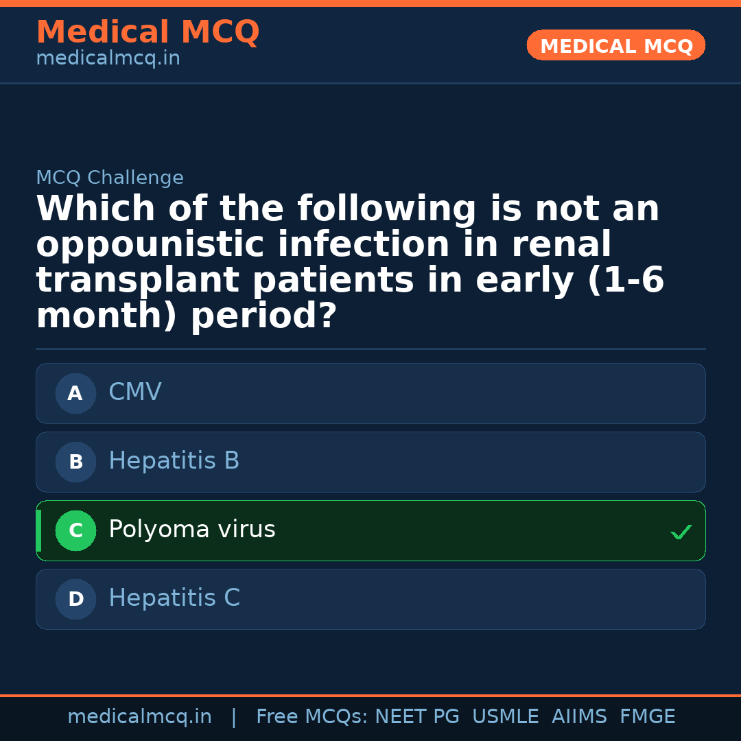The width and height of the screenshot is (741, 741).
Task: Select the FMGE footer label
Action: click(648, 717)
